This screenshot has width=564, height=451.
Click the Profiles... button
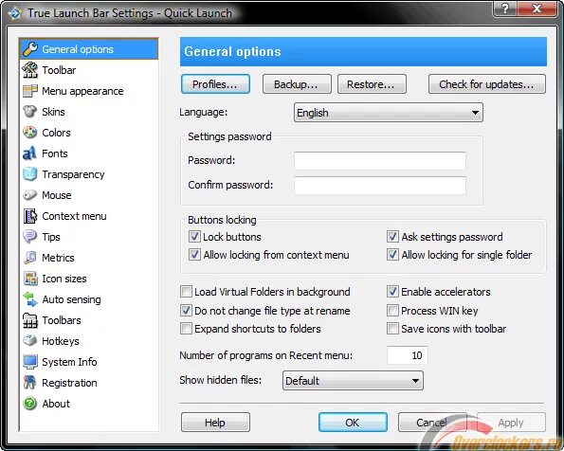pyautogui.click(x=215, y=84)
